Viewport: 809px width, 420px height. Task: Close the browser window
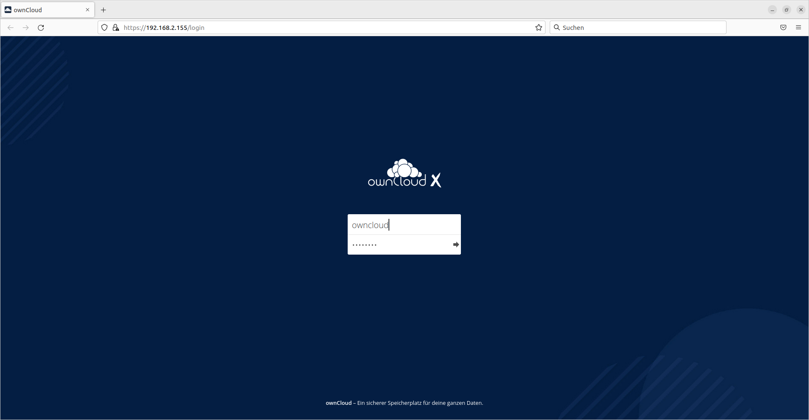tap(801, 10)
